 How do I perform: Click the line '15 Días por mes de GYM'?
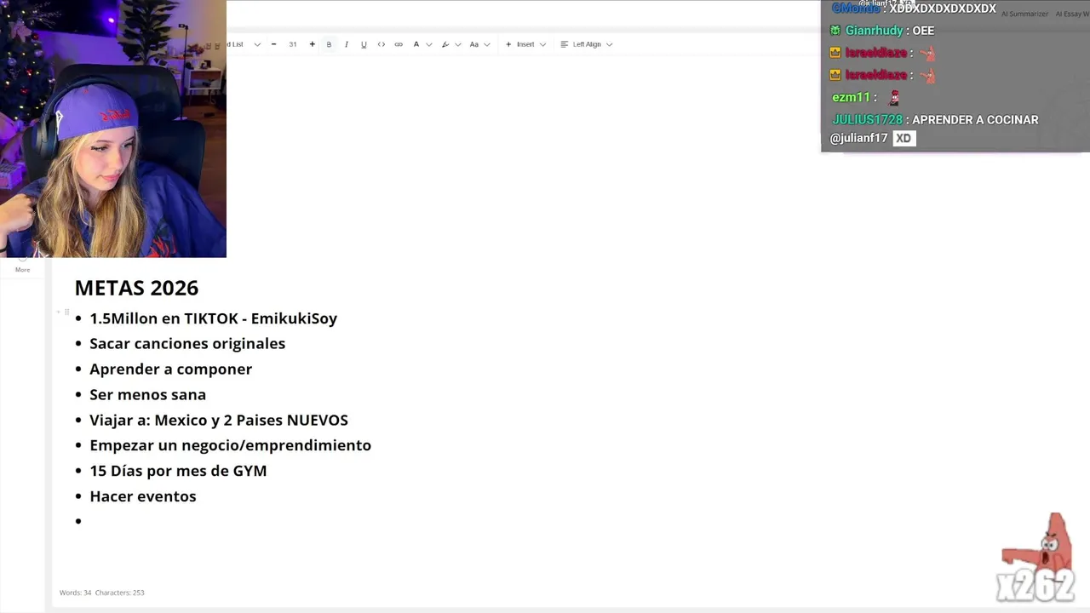178,471
